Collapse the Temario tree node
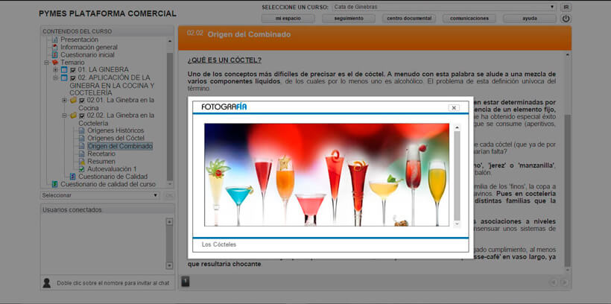 47,63
